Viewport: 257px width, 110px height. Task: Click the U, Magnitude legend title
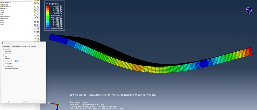click(52, 4)
